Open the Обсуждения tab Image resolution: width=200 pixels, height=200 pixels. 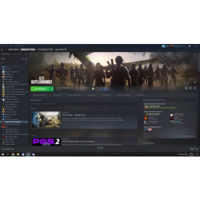tap(91, 95)
